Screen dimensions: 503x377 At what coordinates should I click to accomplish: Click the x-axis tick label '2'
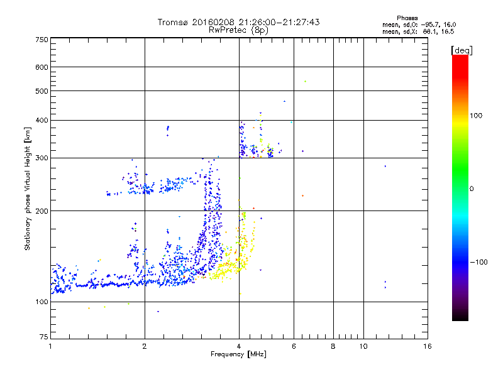pos(145,346)
